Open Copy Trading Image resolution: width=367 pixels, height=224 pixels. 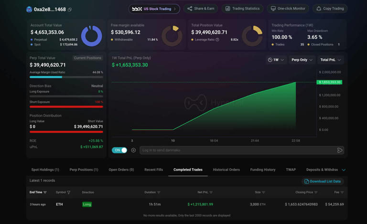(x=330, y=9)
